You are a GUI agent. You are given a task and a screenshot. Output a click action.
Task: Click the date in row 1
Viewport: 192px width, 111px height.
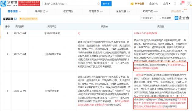point(20,33)
